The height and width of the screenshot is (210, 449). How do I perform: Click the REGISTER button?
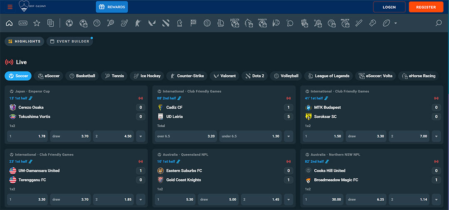tap(426, 7)
